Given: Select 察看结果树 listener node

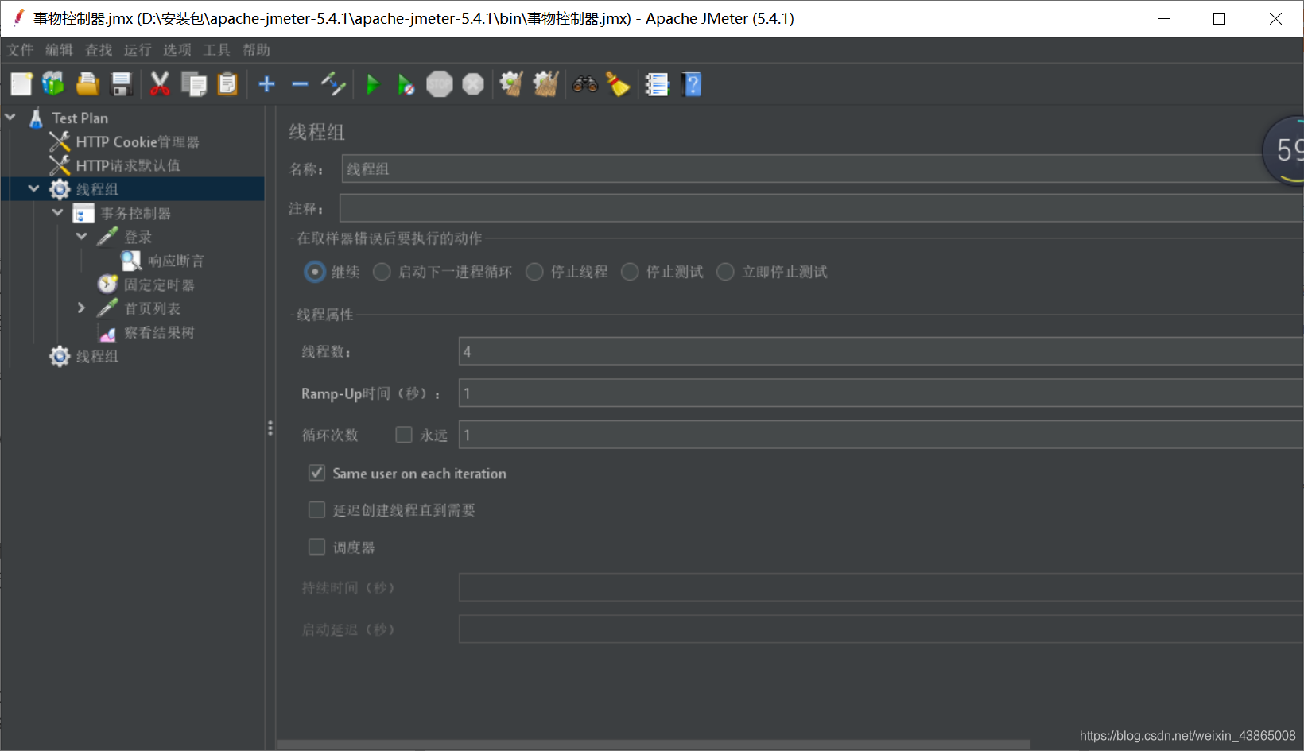Looking at the screenshot, I should click(x=159, y=333).
